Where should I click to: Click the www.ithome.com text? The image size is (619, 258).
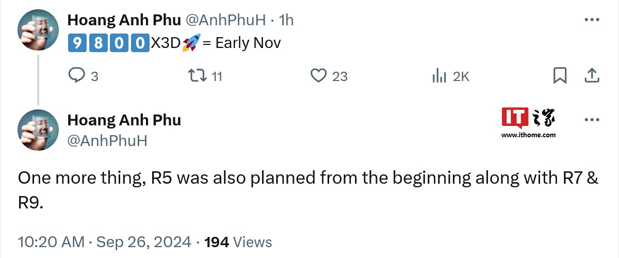[x=528, y=135]
